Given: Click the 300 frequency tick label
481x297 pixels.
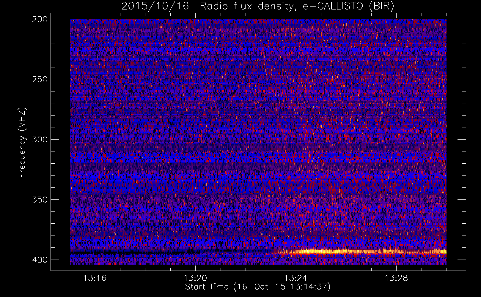Looking at the screenshot, I should 40,139.
